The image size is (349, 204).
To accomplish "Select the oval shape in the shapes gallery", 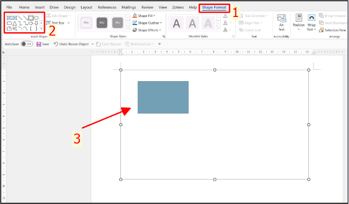I will coord(36,18).
